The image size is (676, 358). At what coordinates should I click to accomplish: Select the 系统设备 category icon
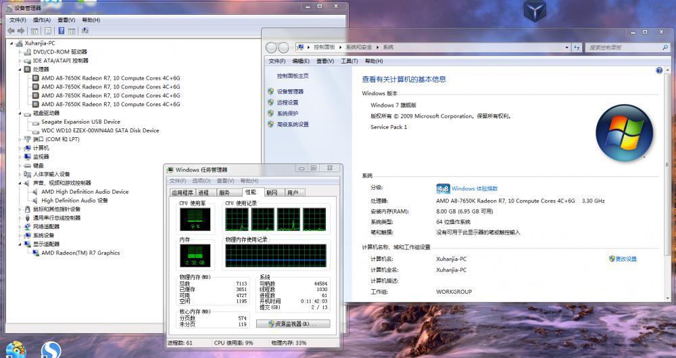[28, 236]
